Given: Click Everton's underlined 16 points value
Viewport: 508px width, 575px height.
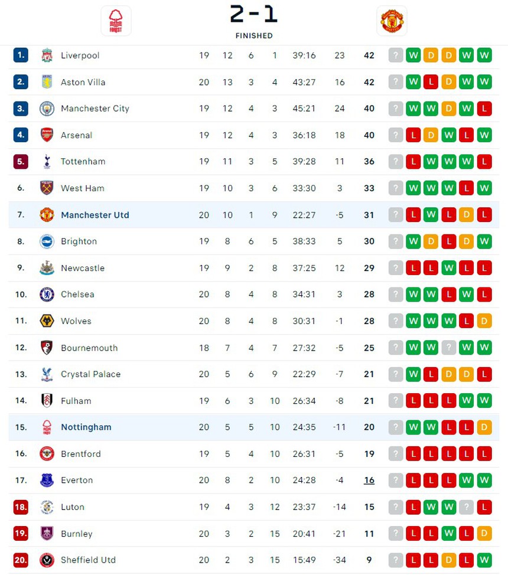Looking at the screenshot, I should click(369, 481).
